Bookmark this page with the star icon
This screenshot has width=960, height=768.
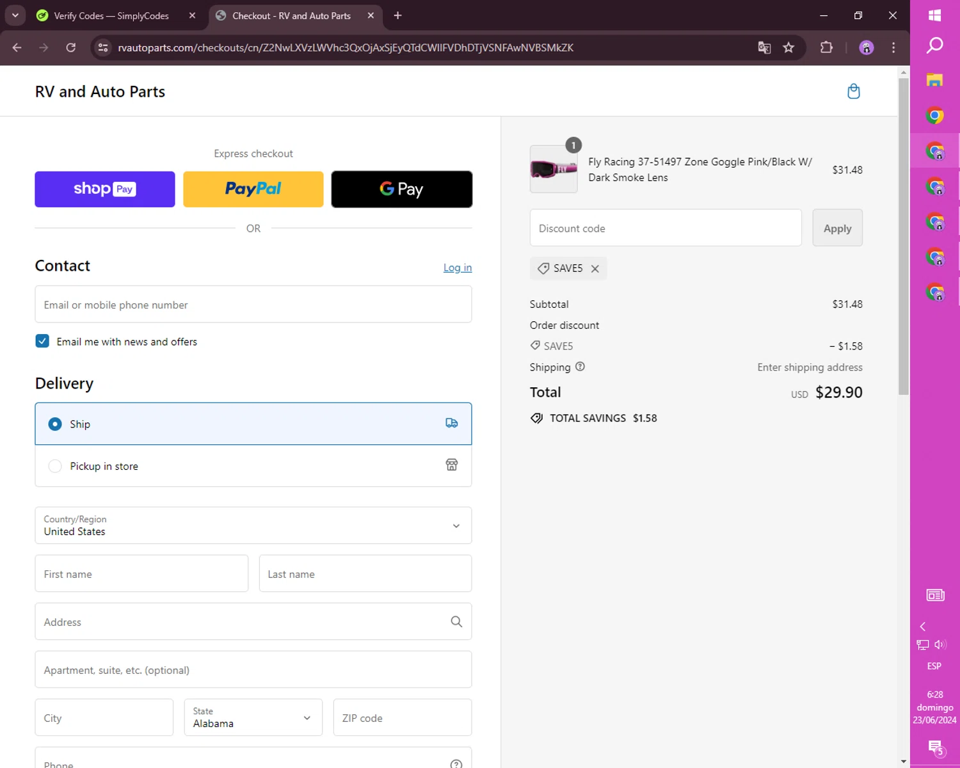click(x=788, y=47)
